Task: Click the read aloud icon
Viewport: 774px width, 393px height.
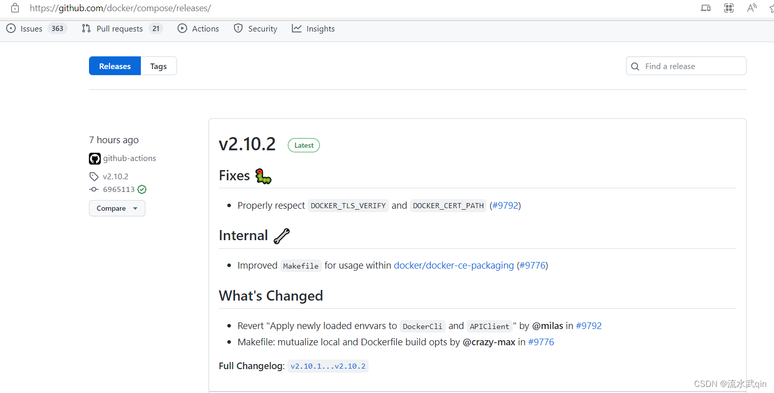Action: pyautogui.click(x=752, y=8)
